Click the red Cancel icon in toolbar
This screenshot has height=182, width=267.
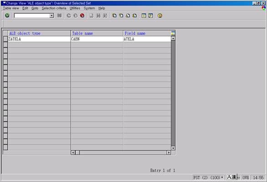point(82,16)
